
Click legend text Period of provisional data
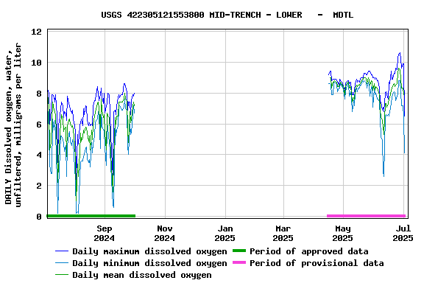(317, 263)
